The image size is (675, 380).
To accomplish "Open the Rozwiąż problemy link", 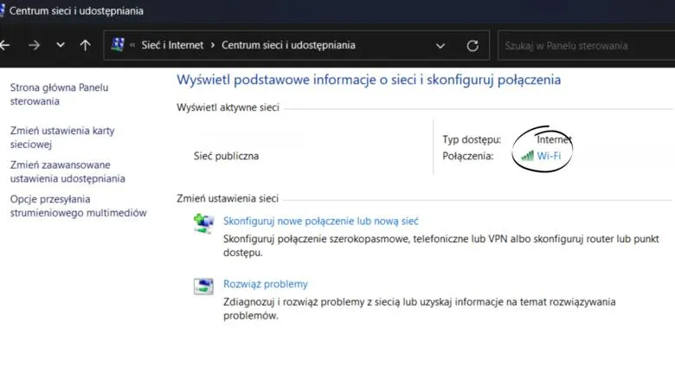I will pyautogui.click(x=265, y=284).
